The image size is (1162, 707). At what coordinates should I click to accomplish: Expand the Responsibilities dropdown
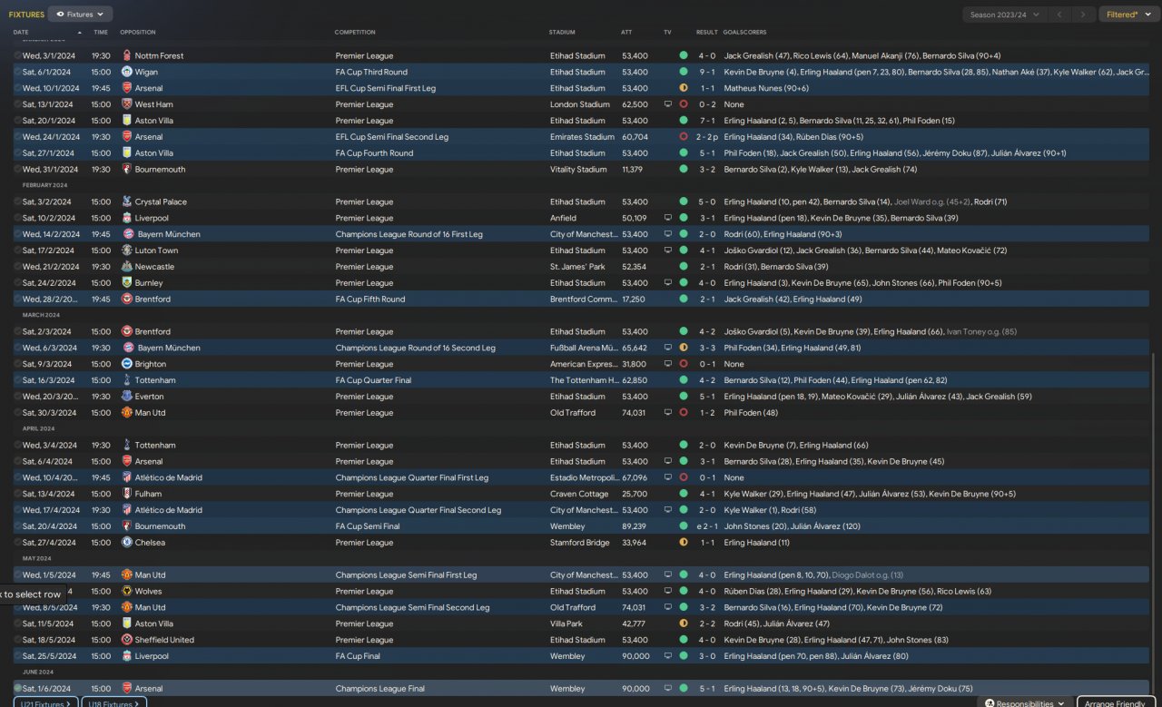click(1025, 703)
